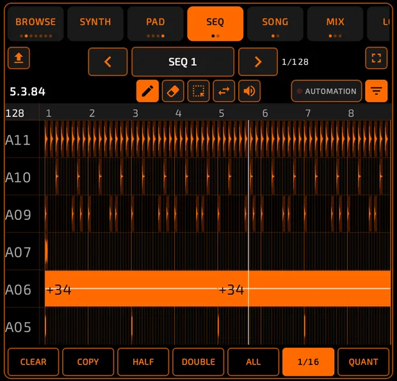Click the 5.3.84 position readout
Screen dimensions: 397x381
tap(28, 91)
